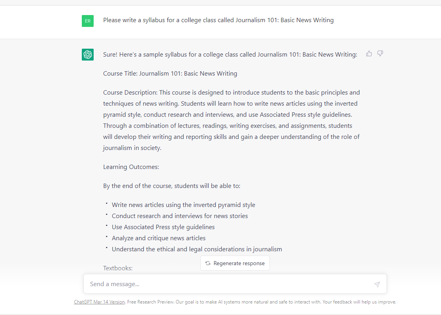
Task: Click the ER user avatar
Action: [x=87, y=21]
